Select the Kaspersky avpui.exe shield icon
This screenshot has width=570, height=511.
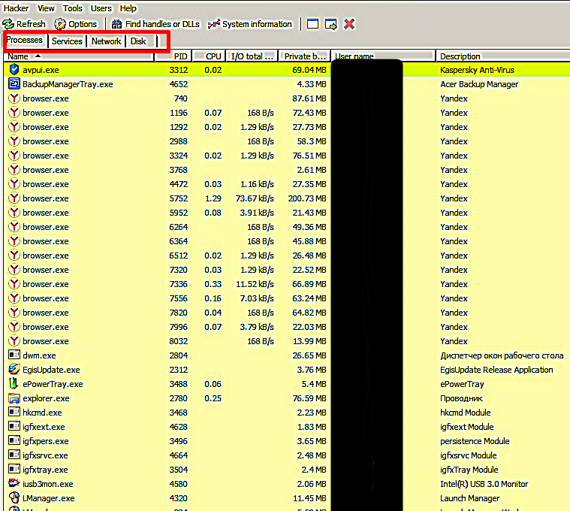pyautogui.click(x=14, y=69)
